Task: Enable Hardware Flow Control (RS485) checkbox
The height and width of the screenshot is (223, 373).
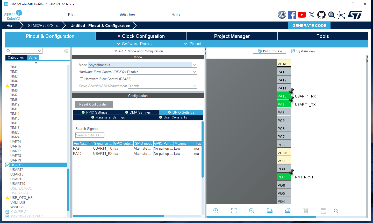Action: click(82, 79)
